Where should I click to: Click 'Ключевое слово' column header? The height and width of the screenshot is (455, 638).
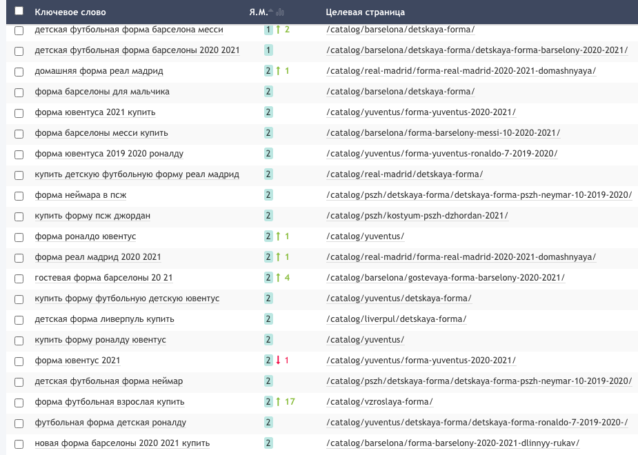[70, 12]
